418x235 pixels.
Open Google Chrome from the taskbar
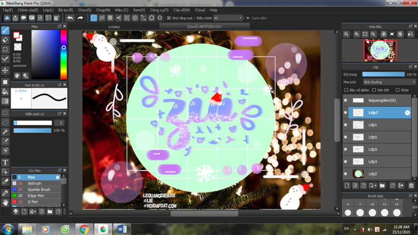pos(84,229)
